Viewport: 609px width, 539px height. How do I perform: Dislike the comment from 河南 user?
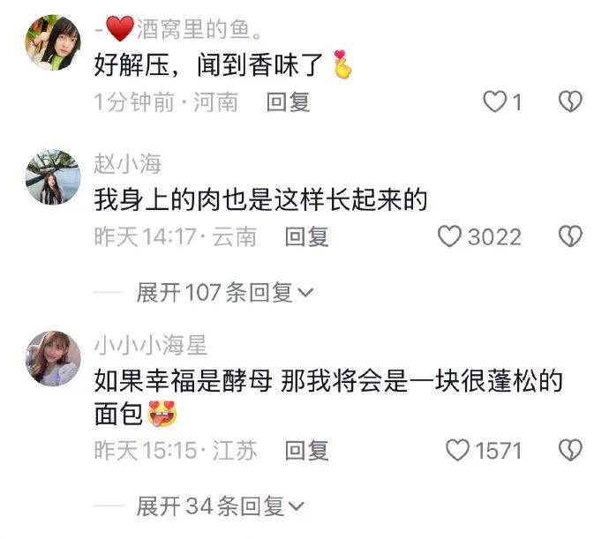click(570, 101)
